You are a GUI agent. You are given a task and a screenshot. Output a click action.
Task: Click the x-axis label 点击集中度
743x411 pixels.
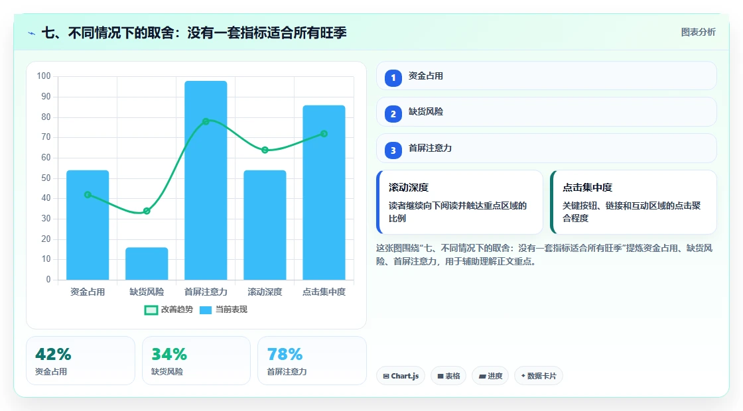click(x=324, y=292)
